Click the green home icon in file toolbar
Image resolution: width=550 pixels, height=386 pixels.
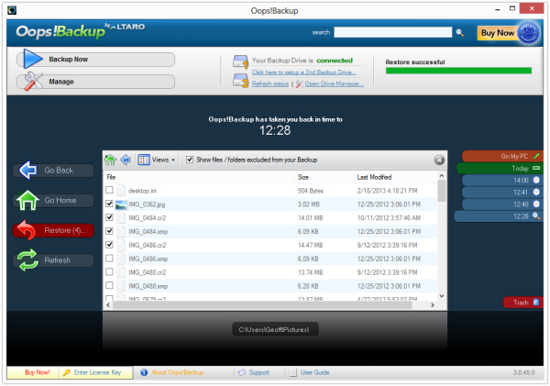(110, 160)
